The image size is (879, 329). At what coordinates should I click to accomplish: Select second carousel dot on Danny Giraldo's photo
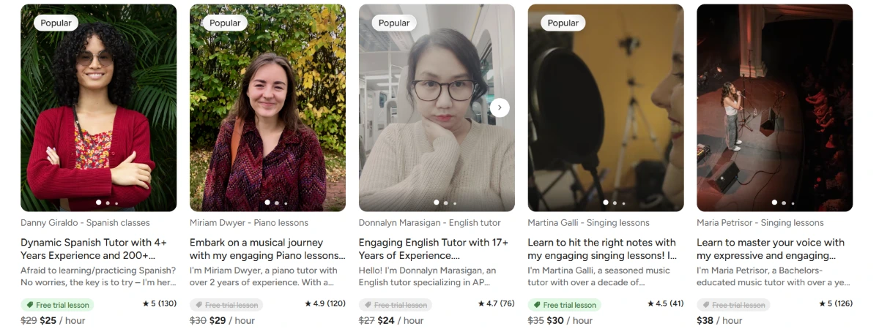pos(108,203)
